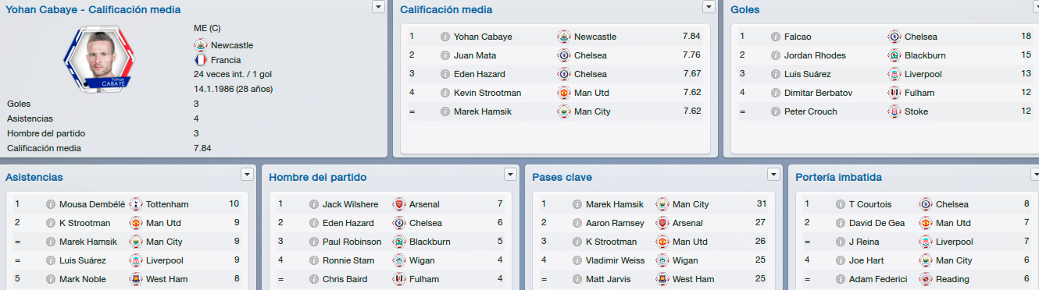Image resolution: width=1039 pixels, height=290 pixels.
Task: Click info icon beside Falcao
Action: pos(776,37)
